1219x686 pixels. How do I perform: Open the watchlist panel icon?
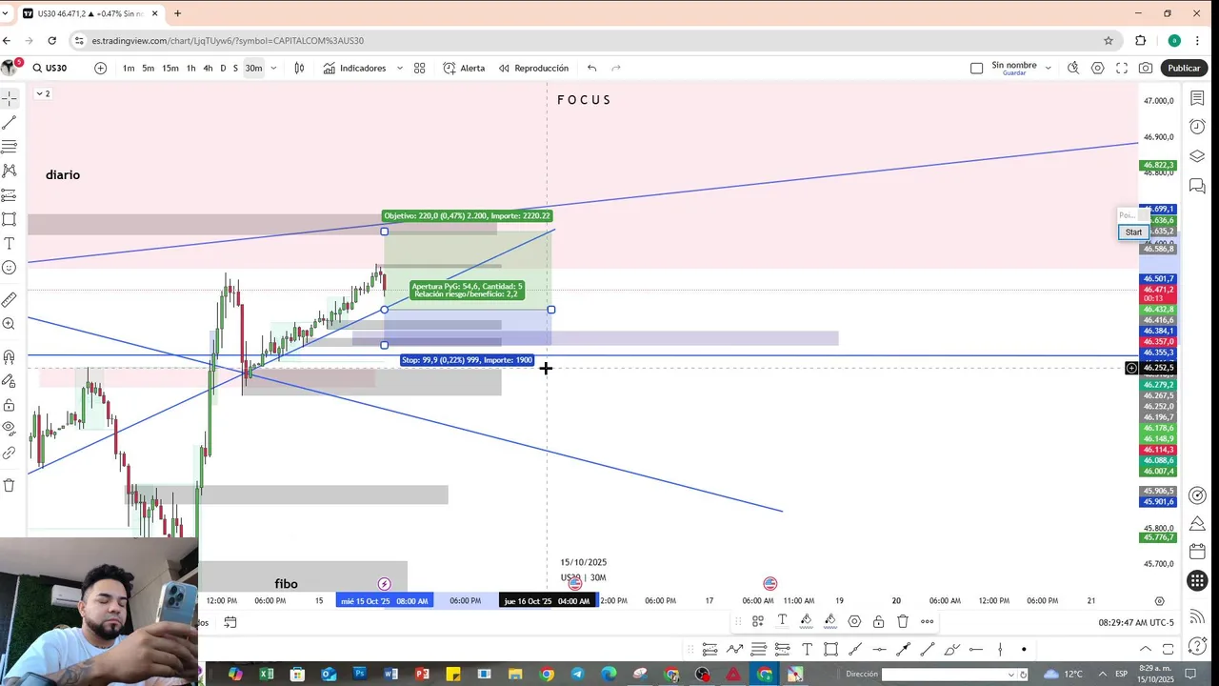1198,99
